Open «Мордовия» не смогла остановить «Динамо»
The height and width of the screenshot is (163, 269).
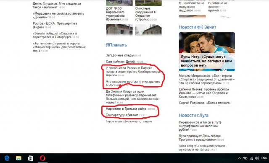tap(58, 15)
